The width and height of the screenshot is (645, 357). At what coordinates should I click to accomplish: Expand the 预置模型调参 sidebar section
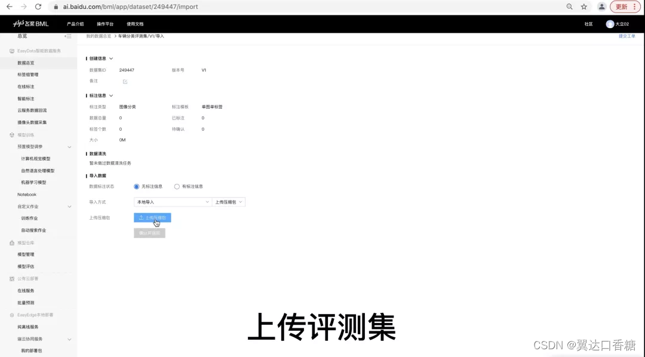[69, 146]
